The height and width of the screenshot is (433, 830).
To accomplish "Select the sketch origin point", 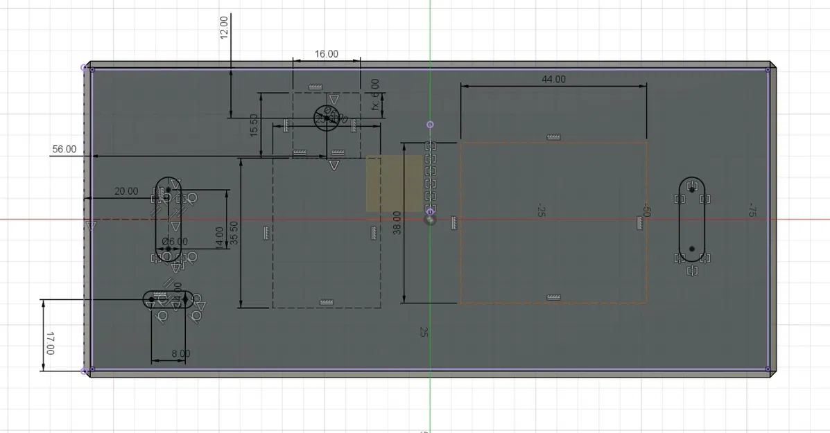I will click(x=430, y=219).
